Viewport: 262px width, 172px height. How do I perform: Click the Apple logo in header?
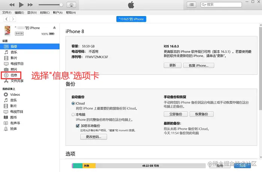(x=131, y=5)
